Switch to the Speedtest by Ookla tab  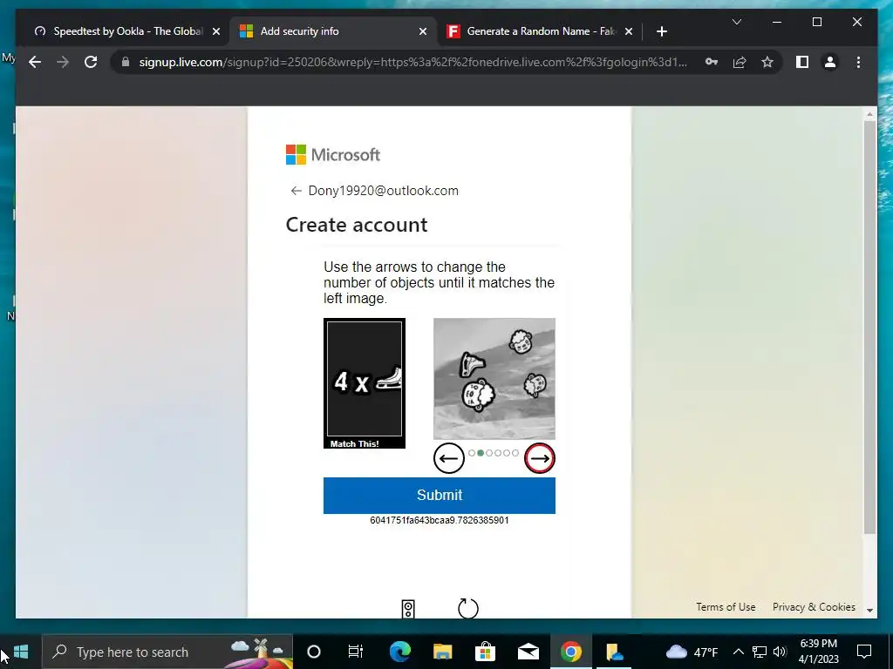pyautogui.click(x=126, y=31)
